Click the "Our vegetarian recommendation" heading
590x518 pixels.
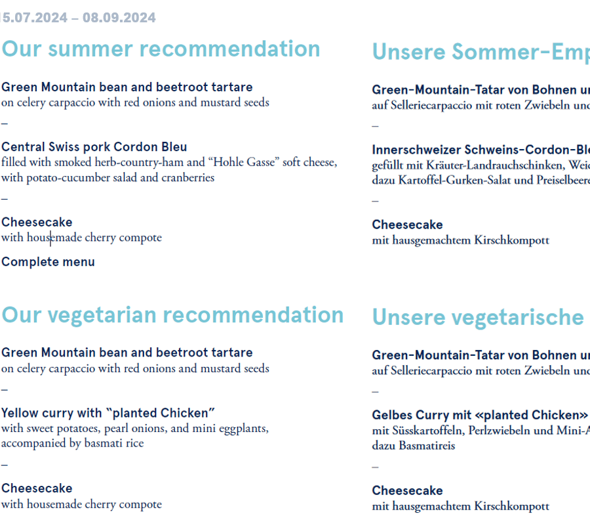pyautogui.click(x=172, y=315)
